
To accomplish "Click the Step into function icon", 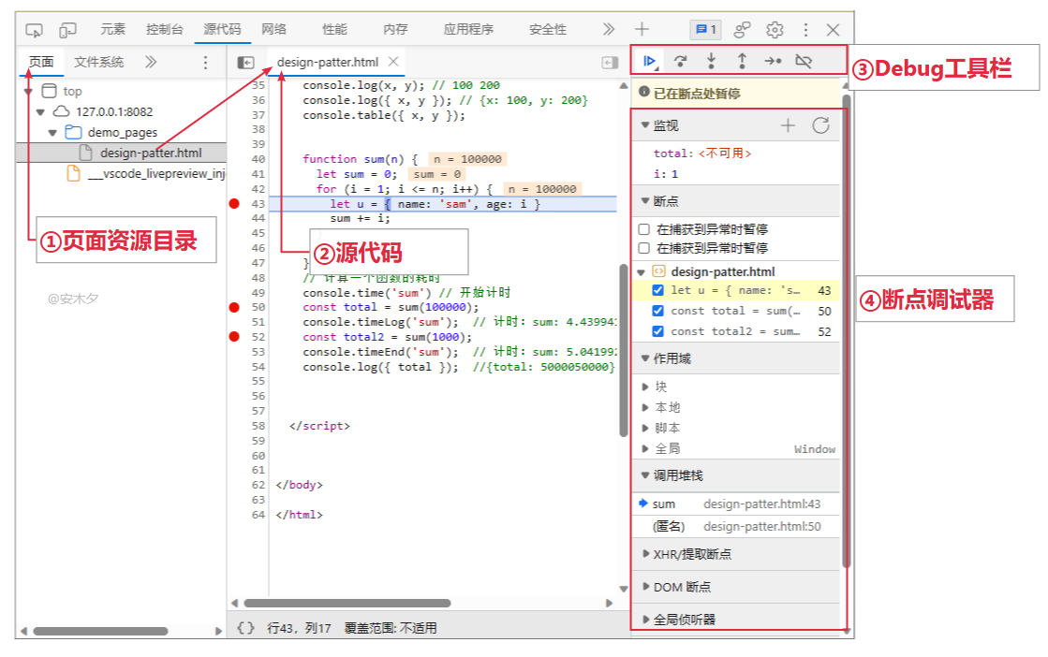I will pyautogui.click(x=711, y=62).
